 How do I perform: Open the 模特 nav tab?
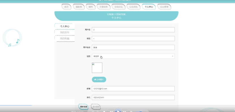tap(91, 7)
